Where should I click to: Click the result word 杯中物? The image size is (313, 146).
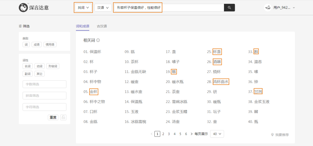coord(95,82)
